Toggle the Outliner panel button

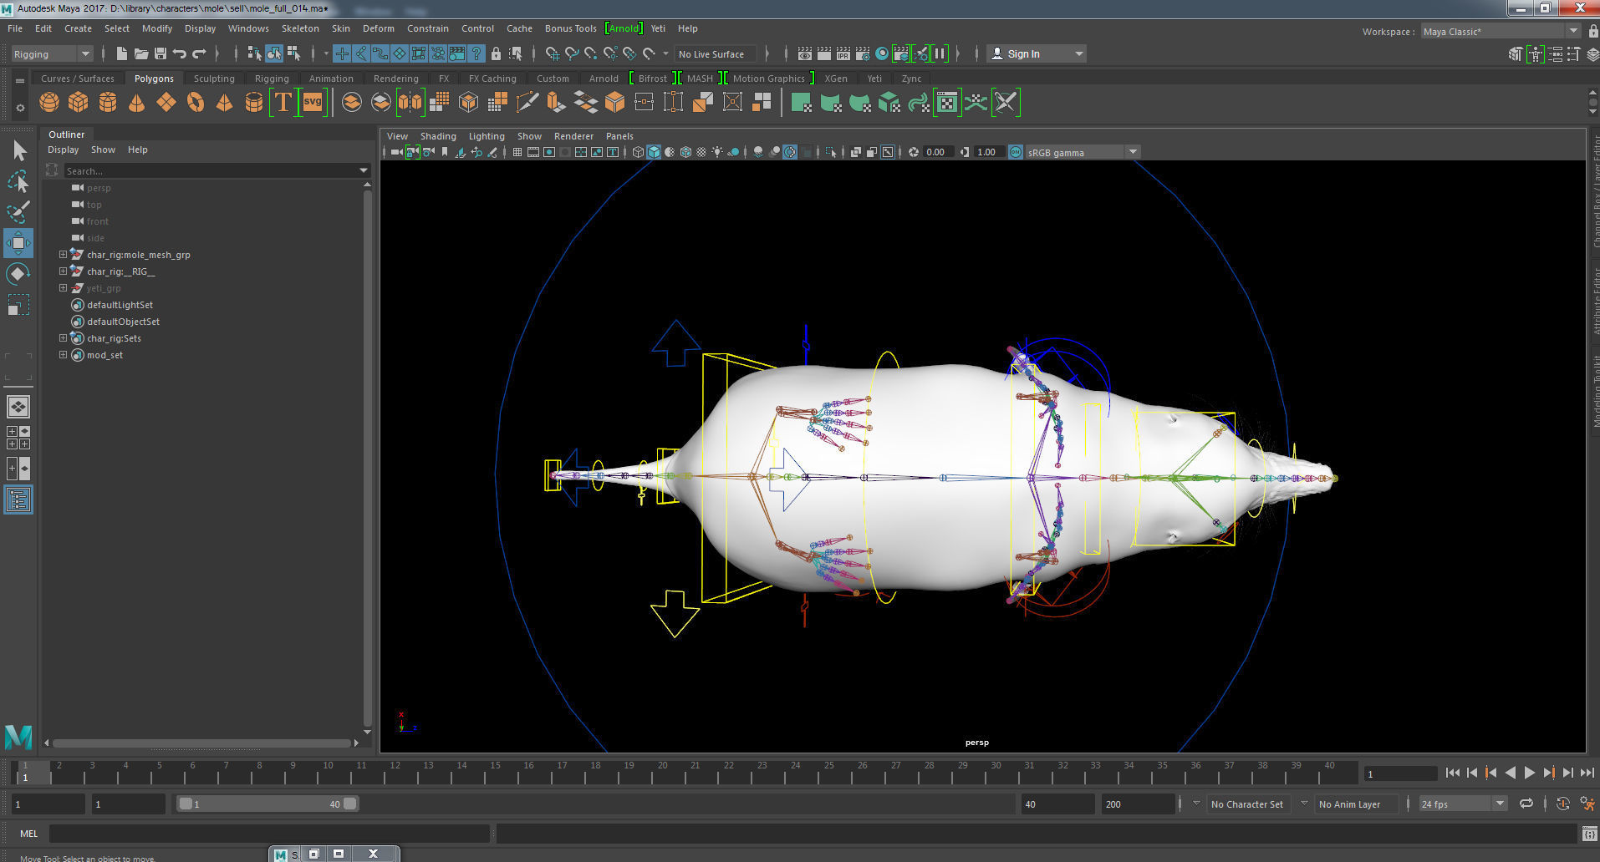[18, 499]
